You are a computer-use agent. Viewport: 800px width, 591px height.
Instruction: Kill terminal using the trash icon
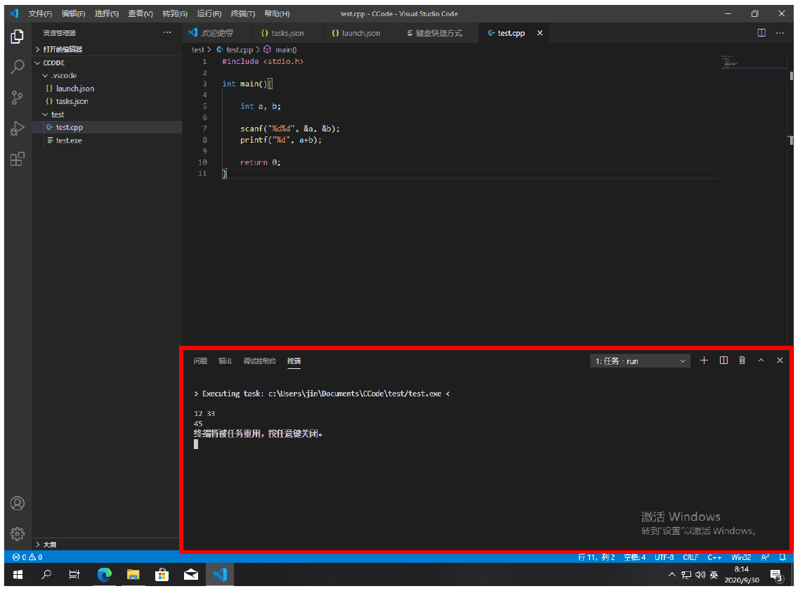742,361
